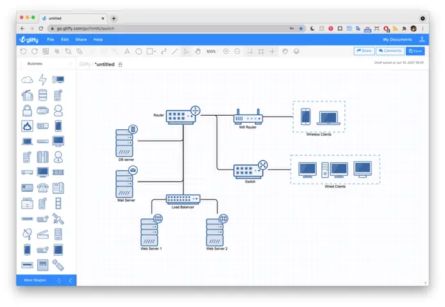The height and width of the screenshot is (307, 445).
Task: Pick the lightning bolt shape
Action: click(42, 79)
